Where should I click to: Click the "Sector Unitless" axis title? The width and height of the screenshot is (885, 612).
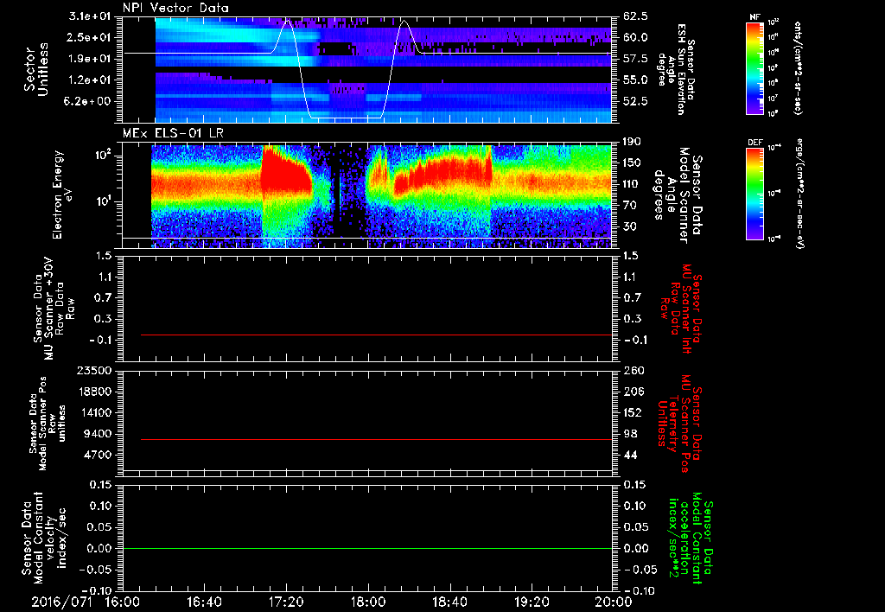(35, 69)
